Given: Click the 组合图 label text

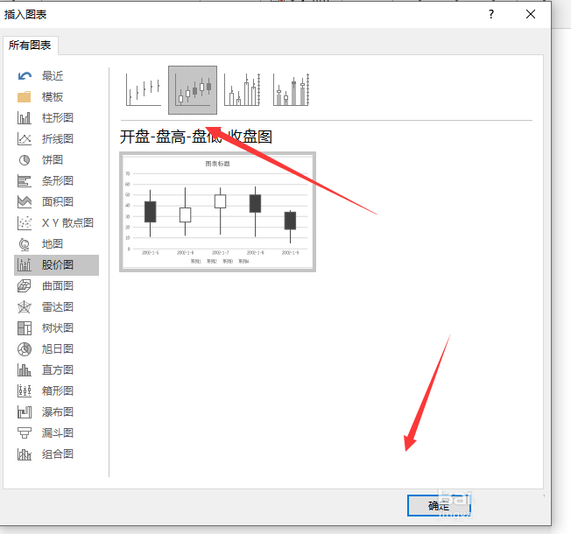Looking at the screenshot, I should click(x=58, y=454).
